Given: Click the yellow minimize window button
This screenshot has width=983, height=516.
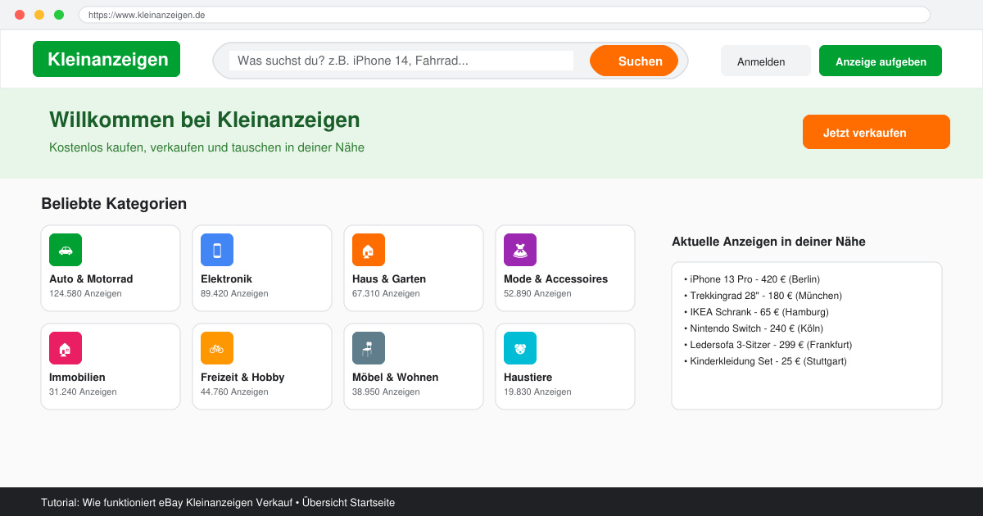Looking at the screenshot, I should [39, 15].
